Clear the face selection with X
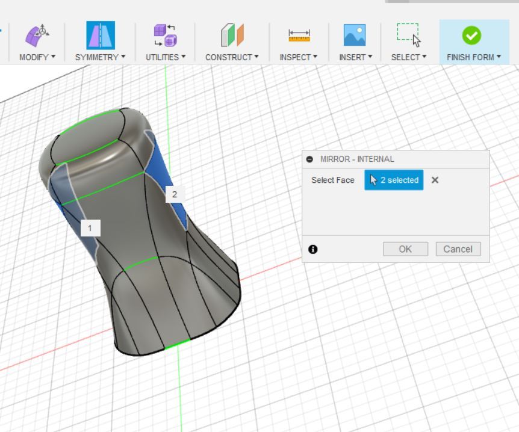Image resolution: width=519 pixels, height=432 pixels. pyautogui.click(x=435, y=180)
